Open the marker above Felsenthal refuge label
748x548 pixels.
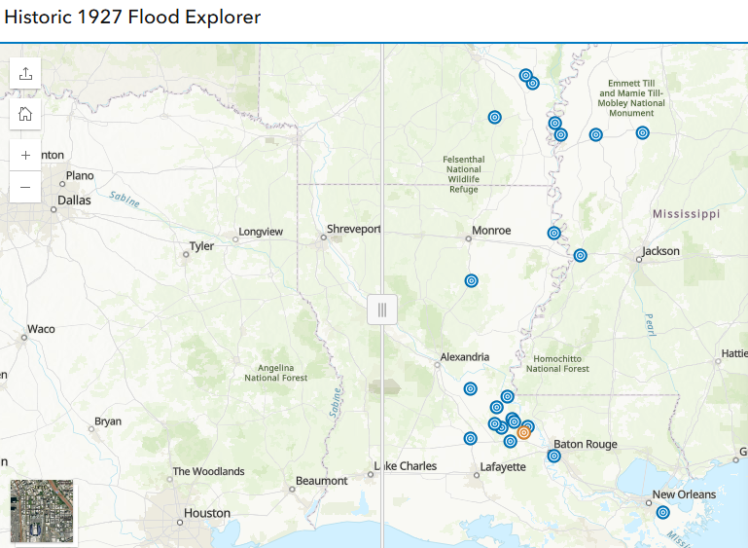point(495,118)
